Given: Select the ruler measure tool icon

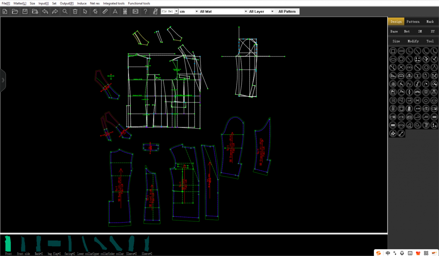Looking at the screenshot, I should [x=105, y=12].
